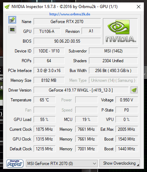
Task: Click Bus Width value 256 Bit
Action: coord(113,71)
